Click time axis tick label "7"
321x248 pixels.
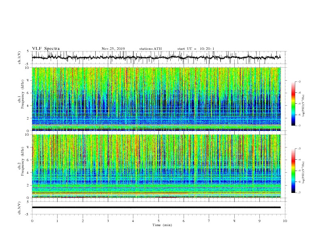209,221
